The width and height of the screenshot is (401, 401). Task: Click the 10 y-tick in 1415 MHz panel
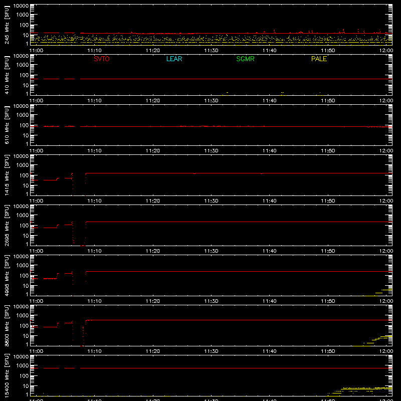click(x=26, y=185)
